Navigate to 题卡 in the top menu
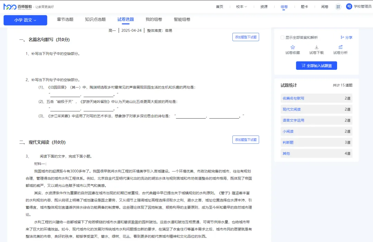 [304, 6]
